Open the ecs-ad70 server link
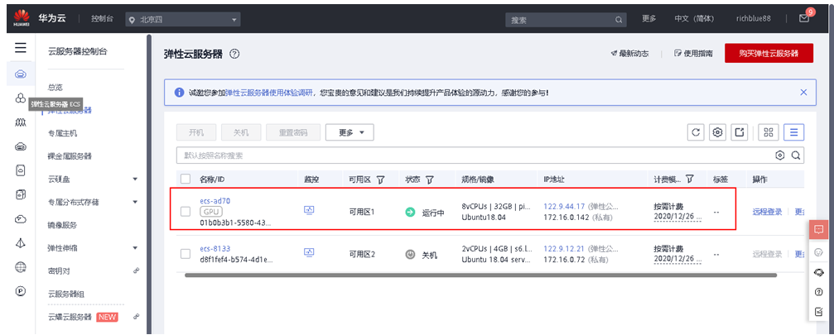 [x=215, y=201]
